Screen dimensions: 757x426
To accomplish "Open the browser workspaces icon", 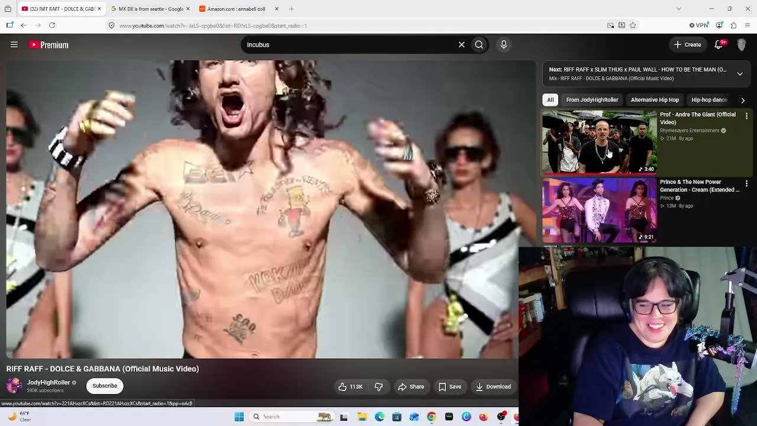I will (x=8, y=9).
